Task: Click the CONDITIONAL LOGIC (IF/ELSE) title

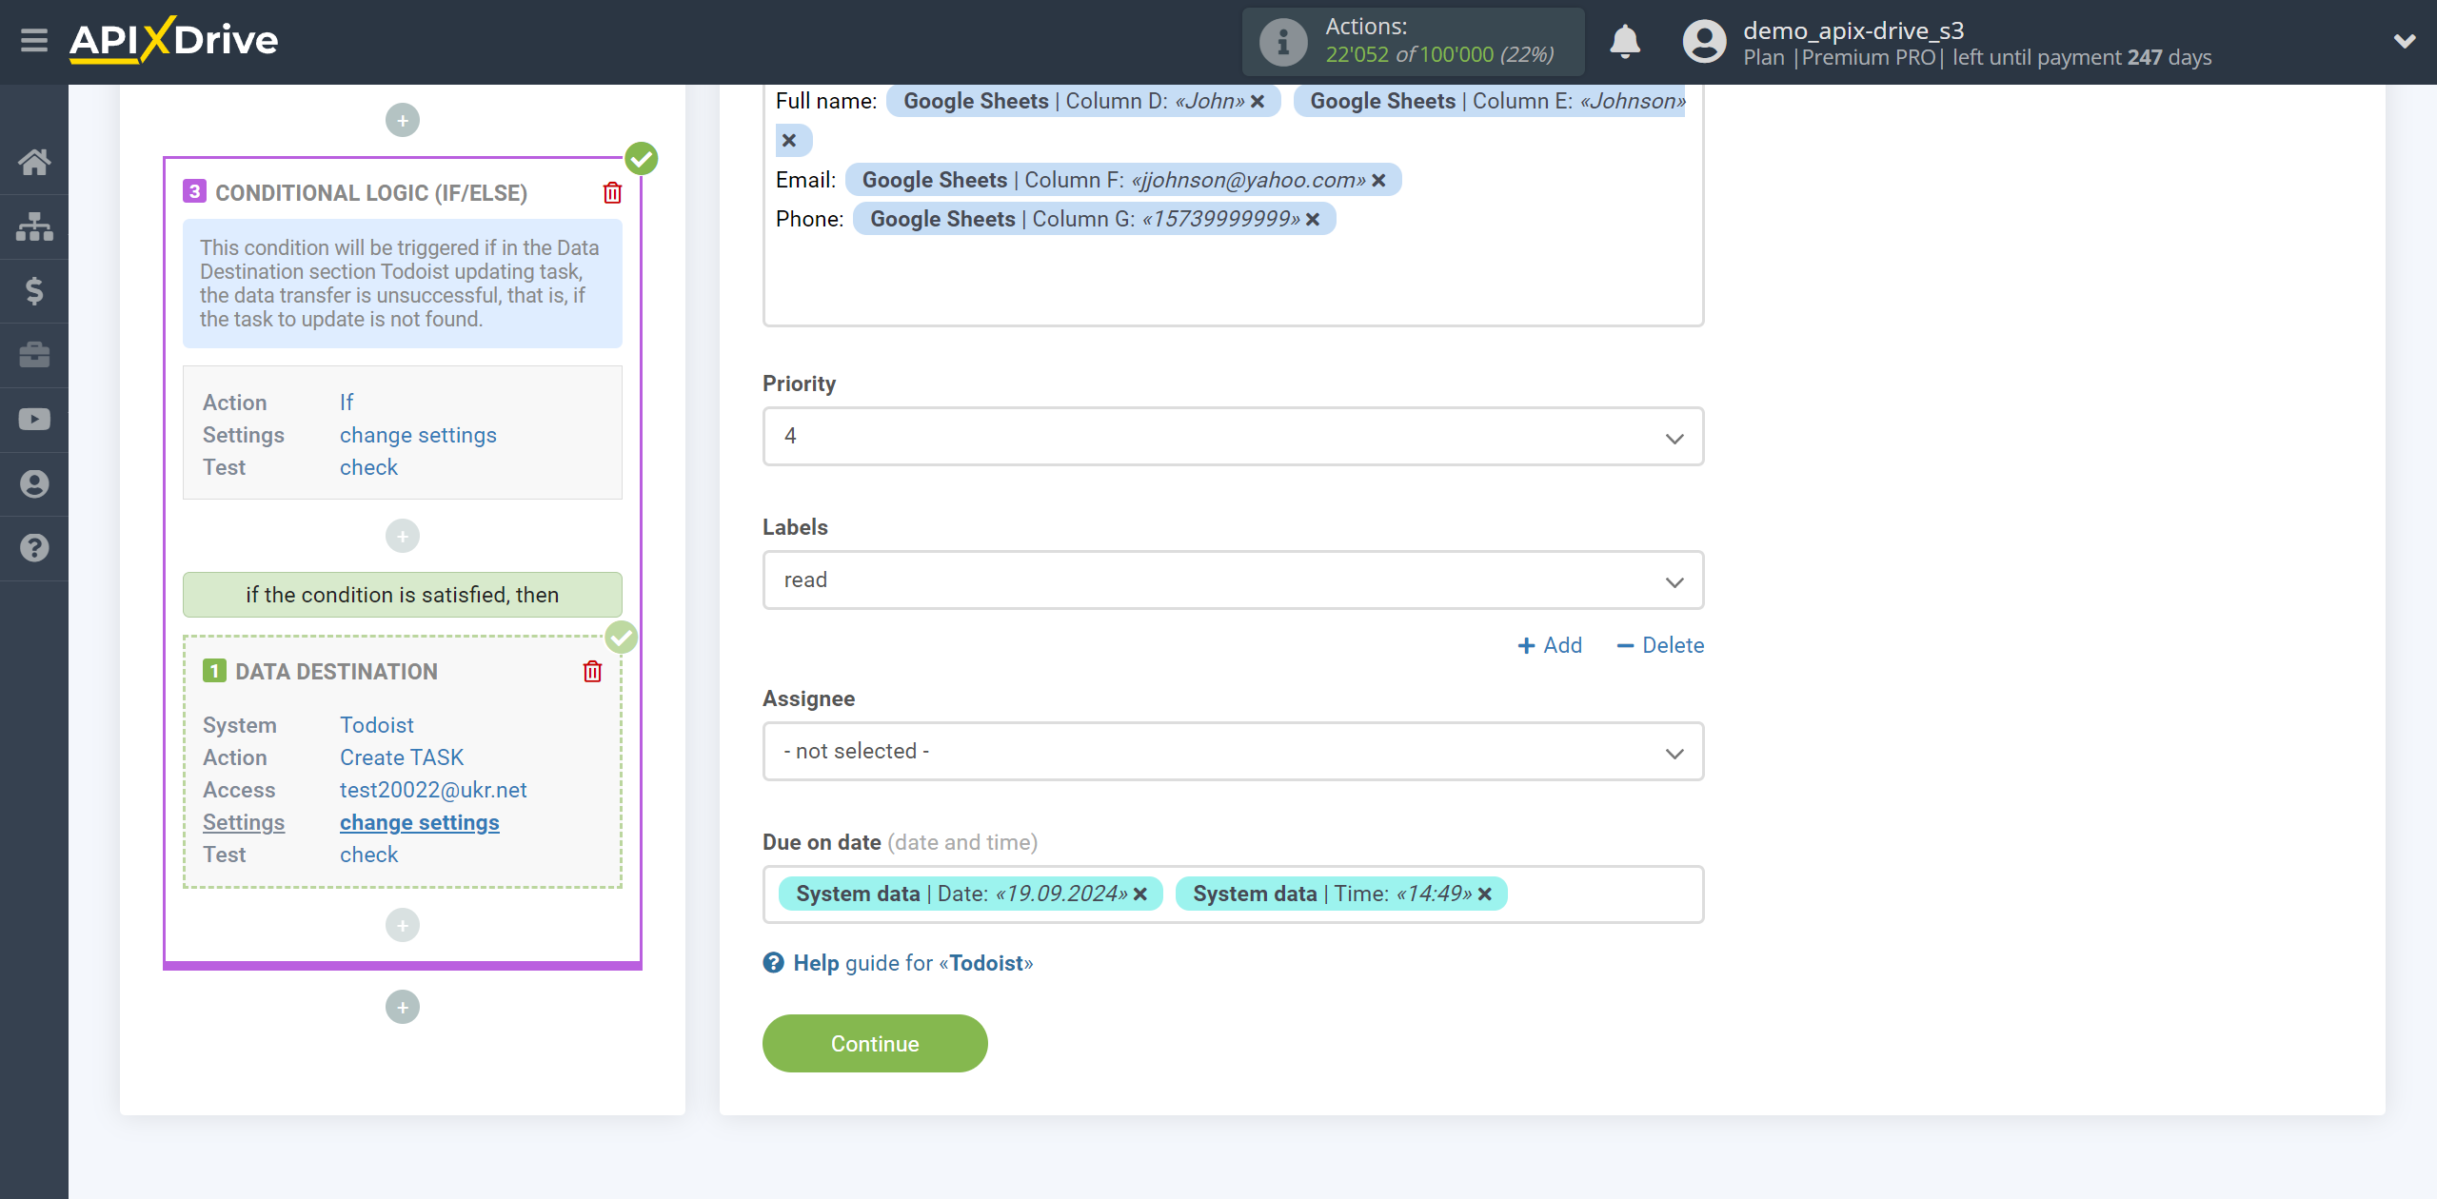Action: (x=371, y=193)
